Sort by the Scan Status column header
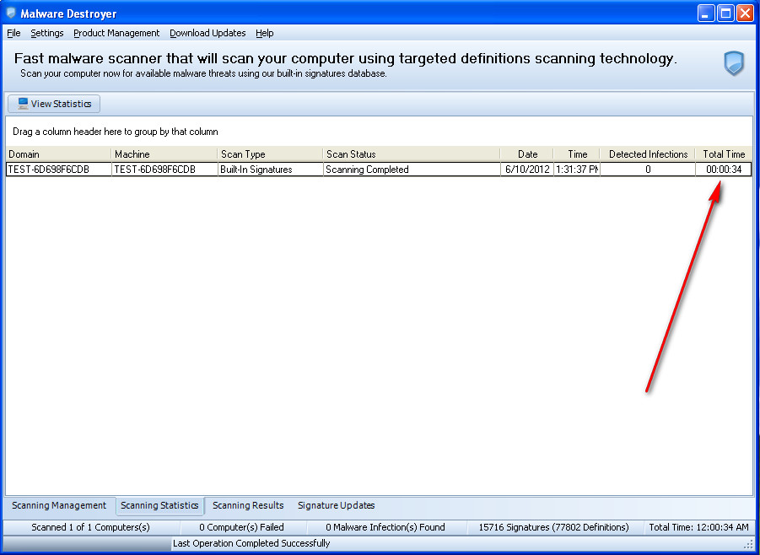This screenshot has width=760, height=555. [411, 154]
